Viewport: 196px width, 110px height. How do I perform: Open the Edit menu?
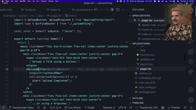[x=16, y=1]
